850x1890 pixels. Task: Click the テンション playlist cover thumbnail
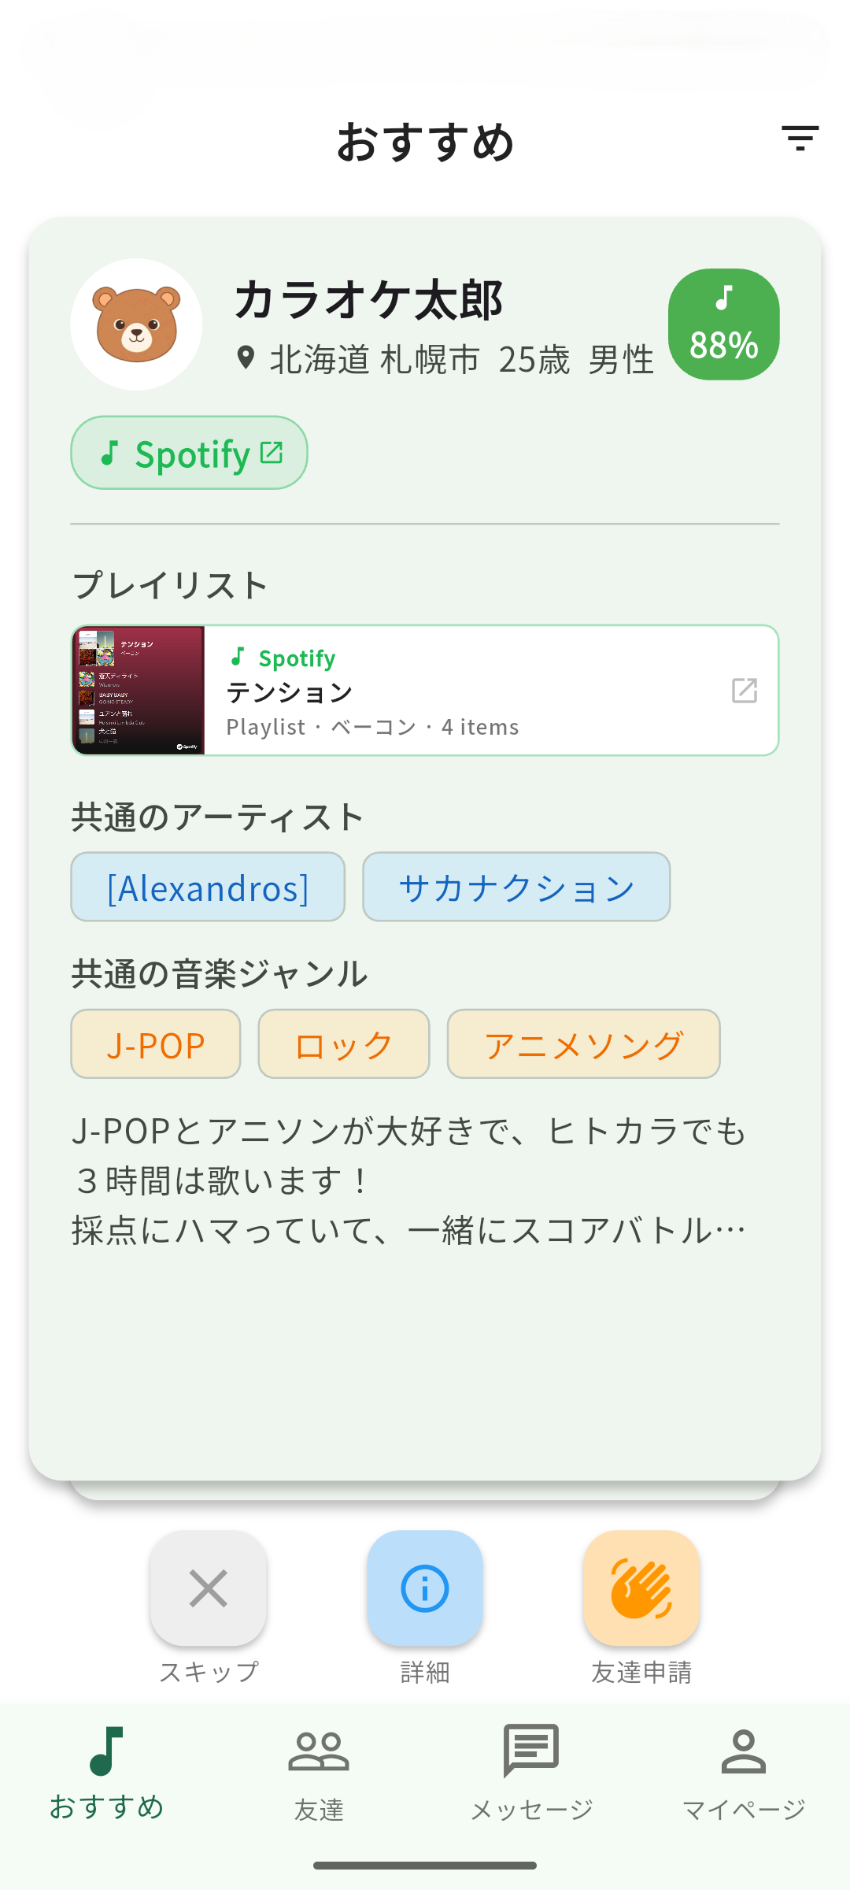coord(139,691)
